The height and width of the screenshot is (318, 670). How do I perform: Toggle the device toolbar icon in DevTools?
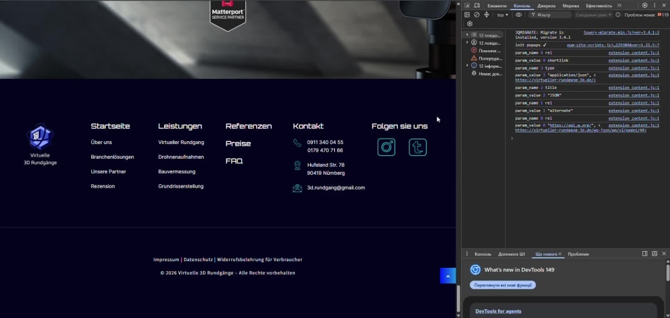tap(477, 5)
